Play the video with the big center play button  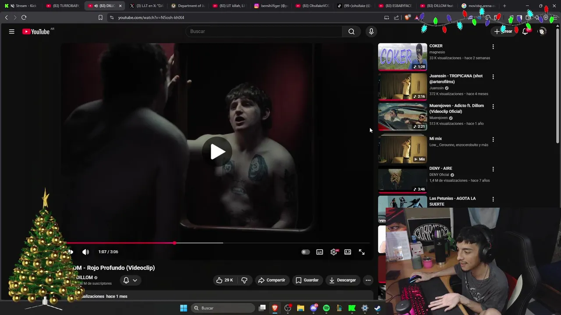coord(217,152)
